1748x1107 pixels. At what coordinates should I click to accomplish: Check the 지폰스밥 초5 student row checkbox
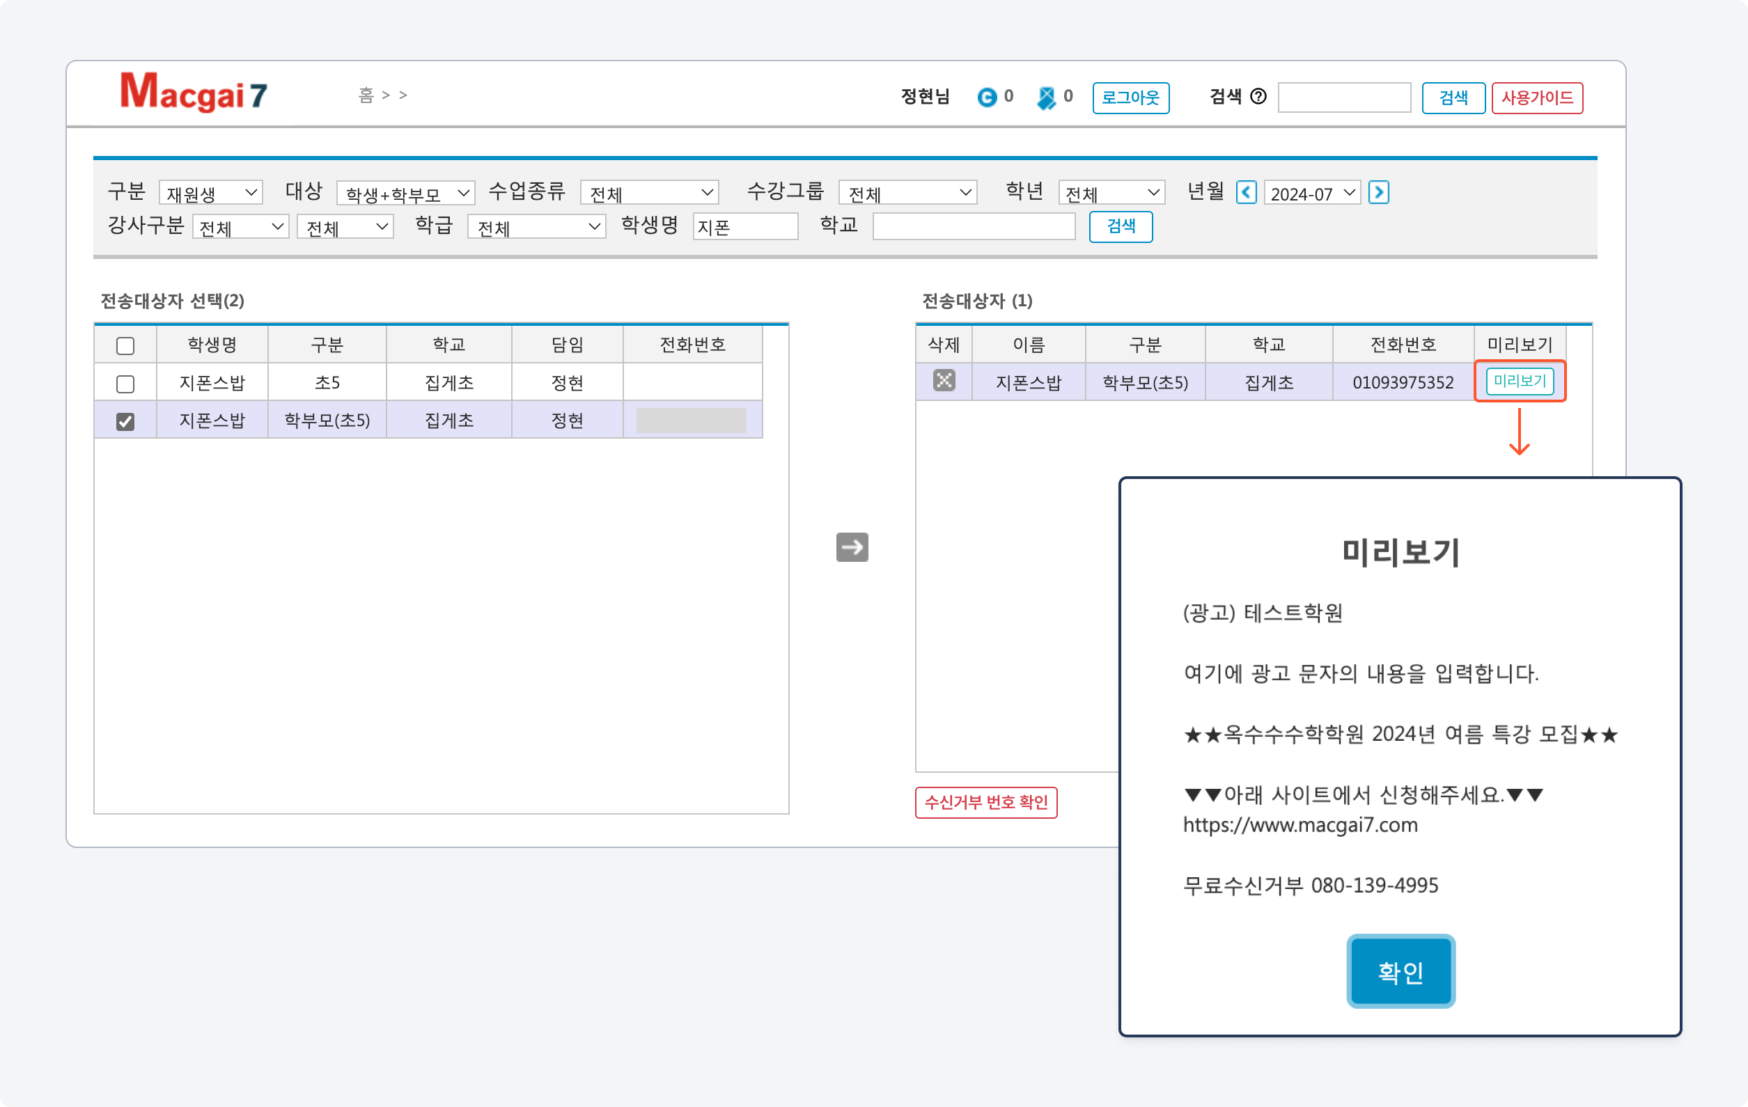coord(125,384)
